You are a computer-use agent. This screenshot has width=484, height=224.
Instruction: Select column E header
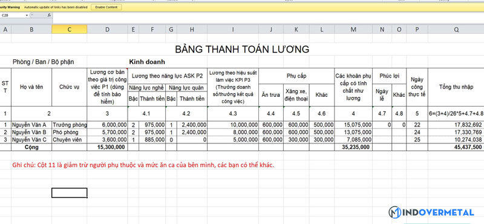pyautogui.click(x=133, y=29)
